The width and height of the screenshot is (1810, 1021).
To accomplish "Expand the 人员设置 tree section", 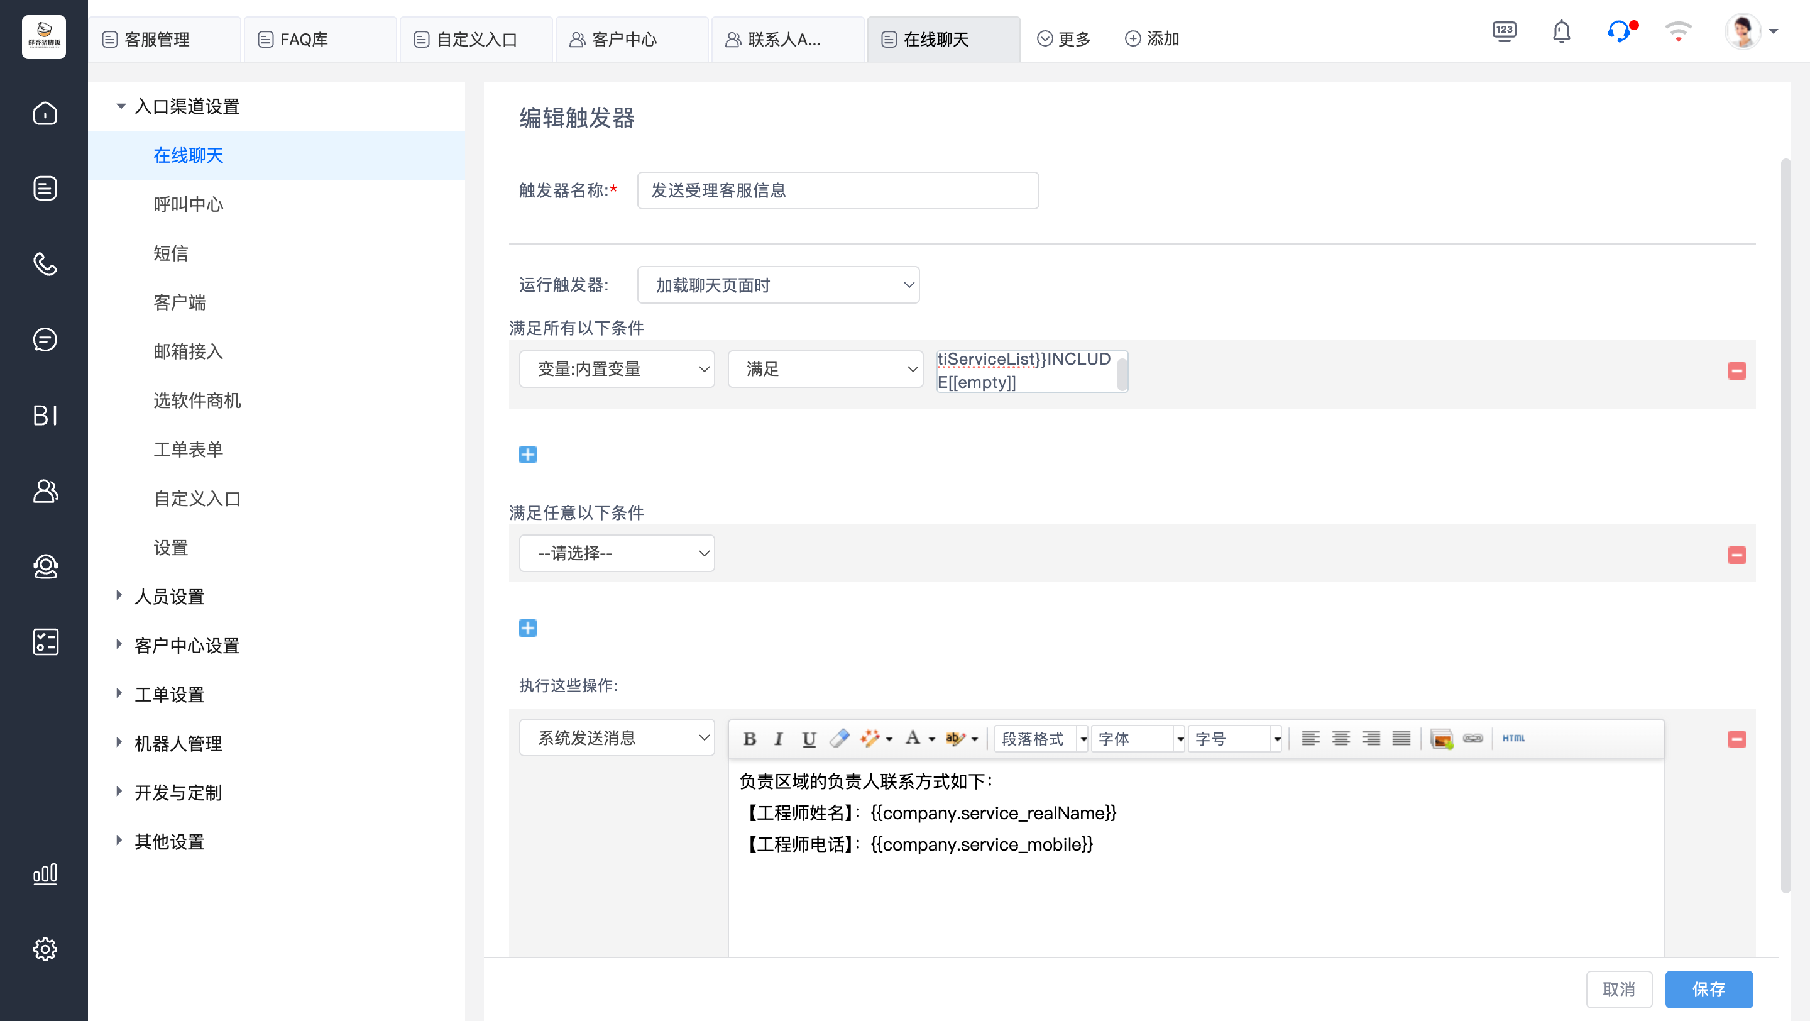I will (168, 597).
